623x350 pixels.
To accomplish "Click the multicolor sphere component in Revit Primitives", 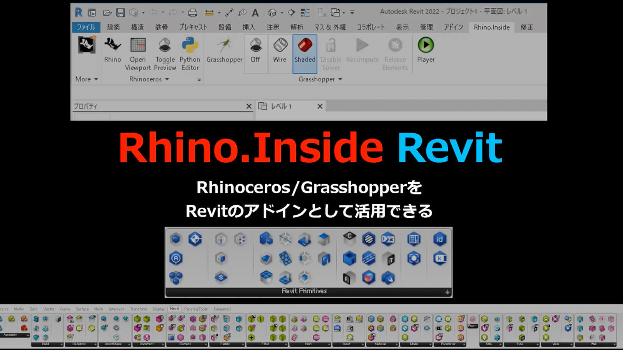I will tap(368, 278).
